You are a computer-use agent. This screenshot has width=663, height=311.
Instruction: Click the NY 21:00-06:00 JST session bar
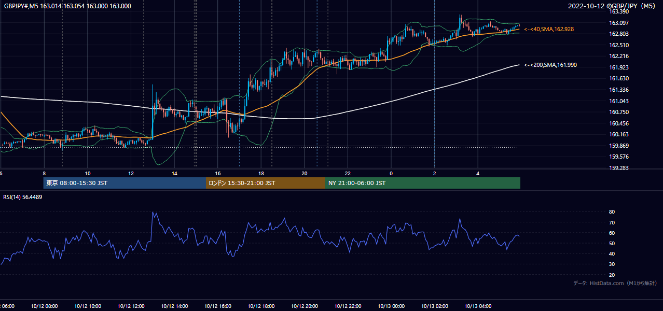point(423,183)
